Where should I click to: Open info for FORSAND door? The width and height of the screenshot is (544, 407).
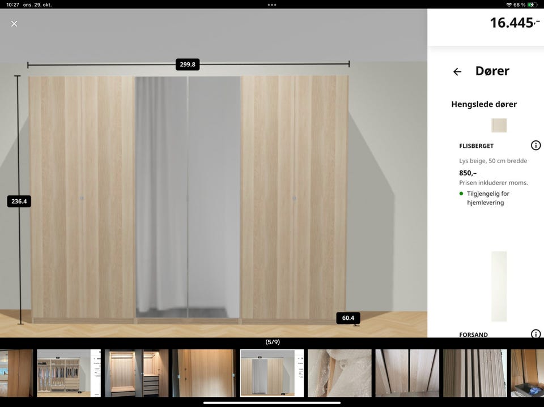click(535, 333)
